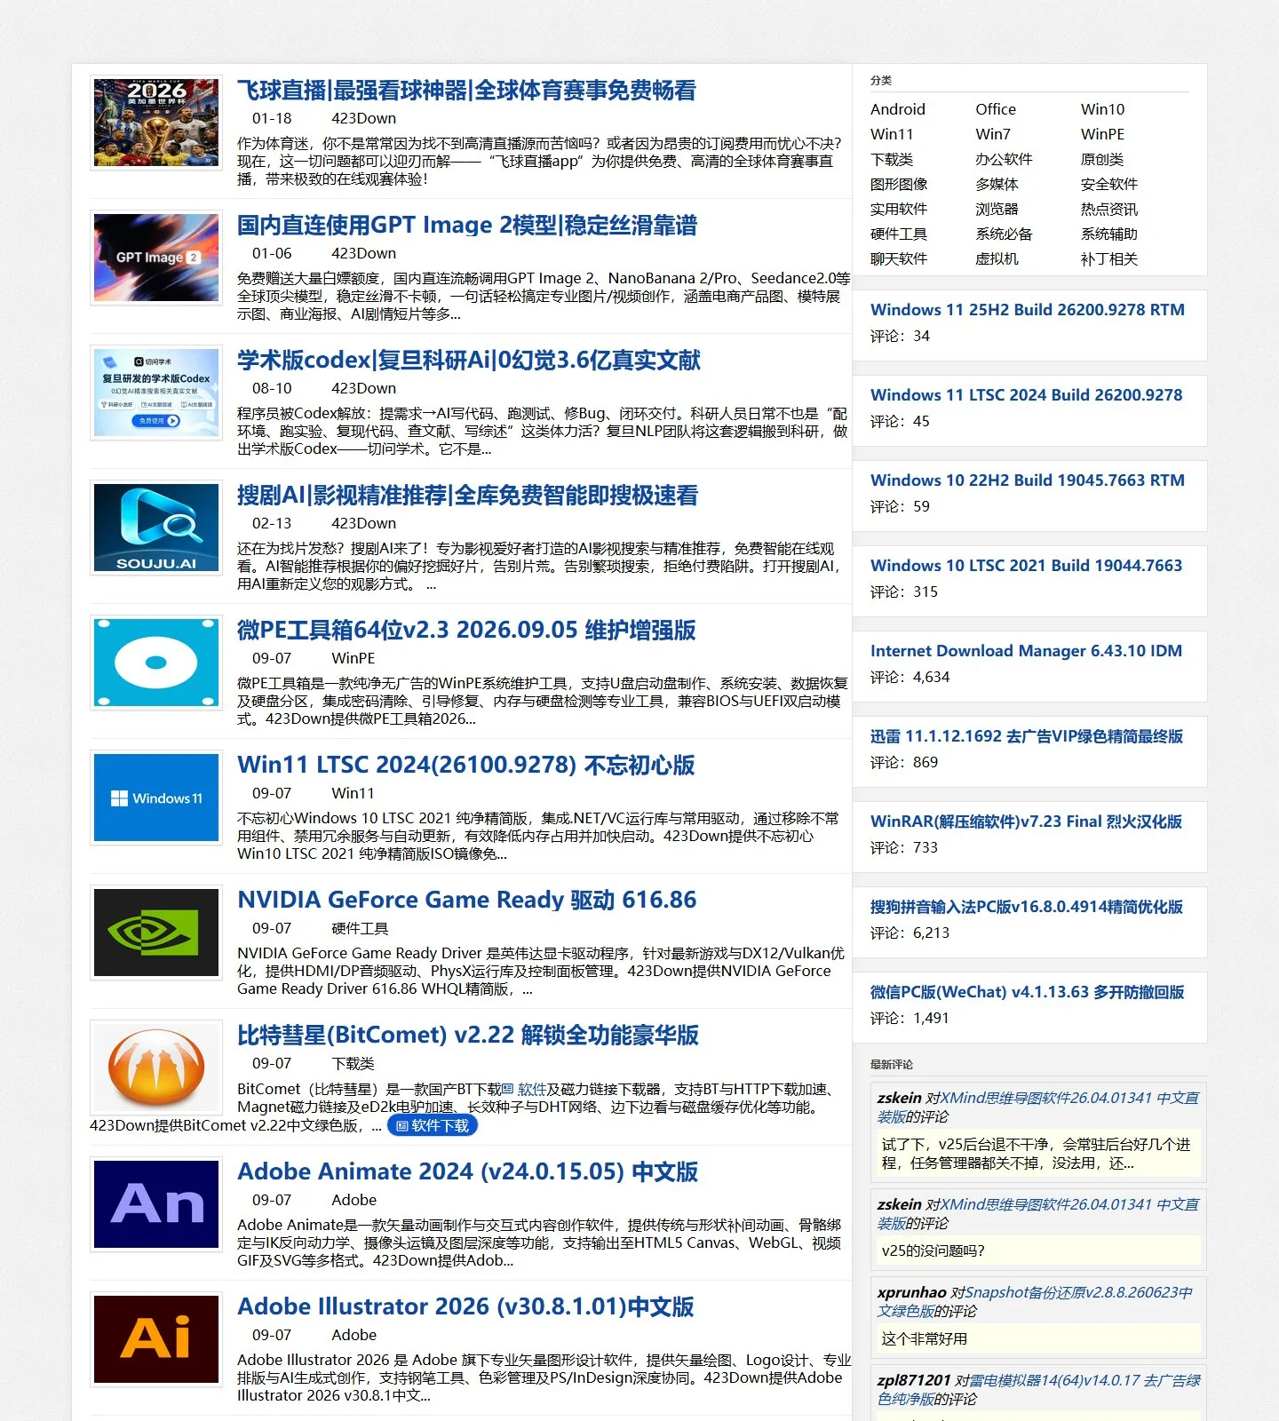Select the Win10 category
The height and width of the screenshot is (1421, 1279).
click(x=1102, y=109)
